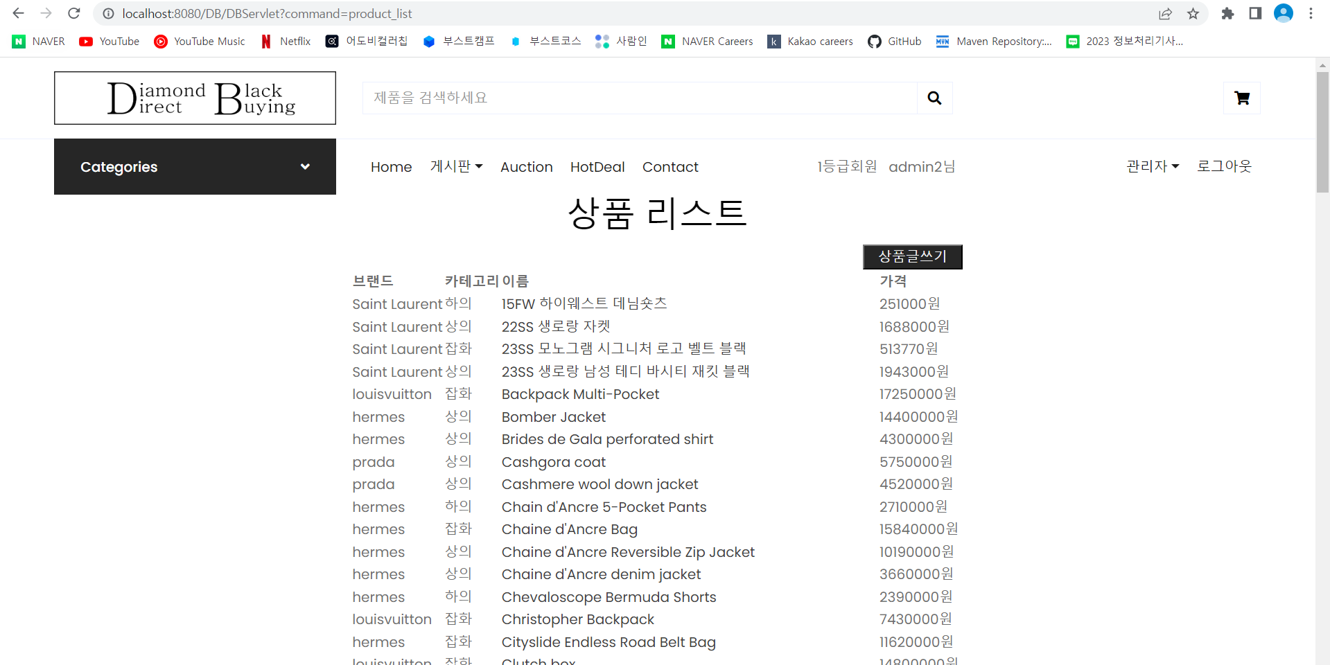Viewport: 1330px width, 665px height.
Task: Open the Maven Repository bookmark
Action: point(994,42)
